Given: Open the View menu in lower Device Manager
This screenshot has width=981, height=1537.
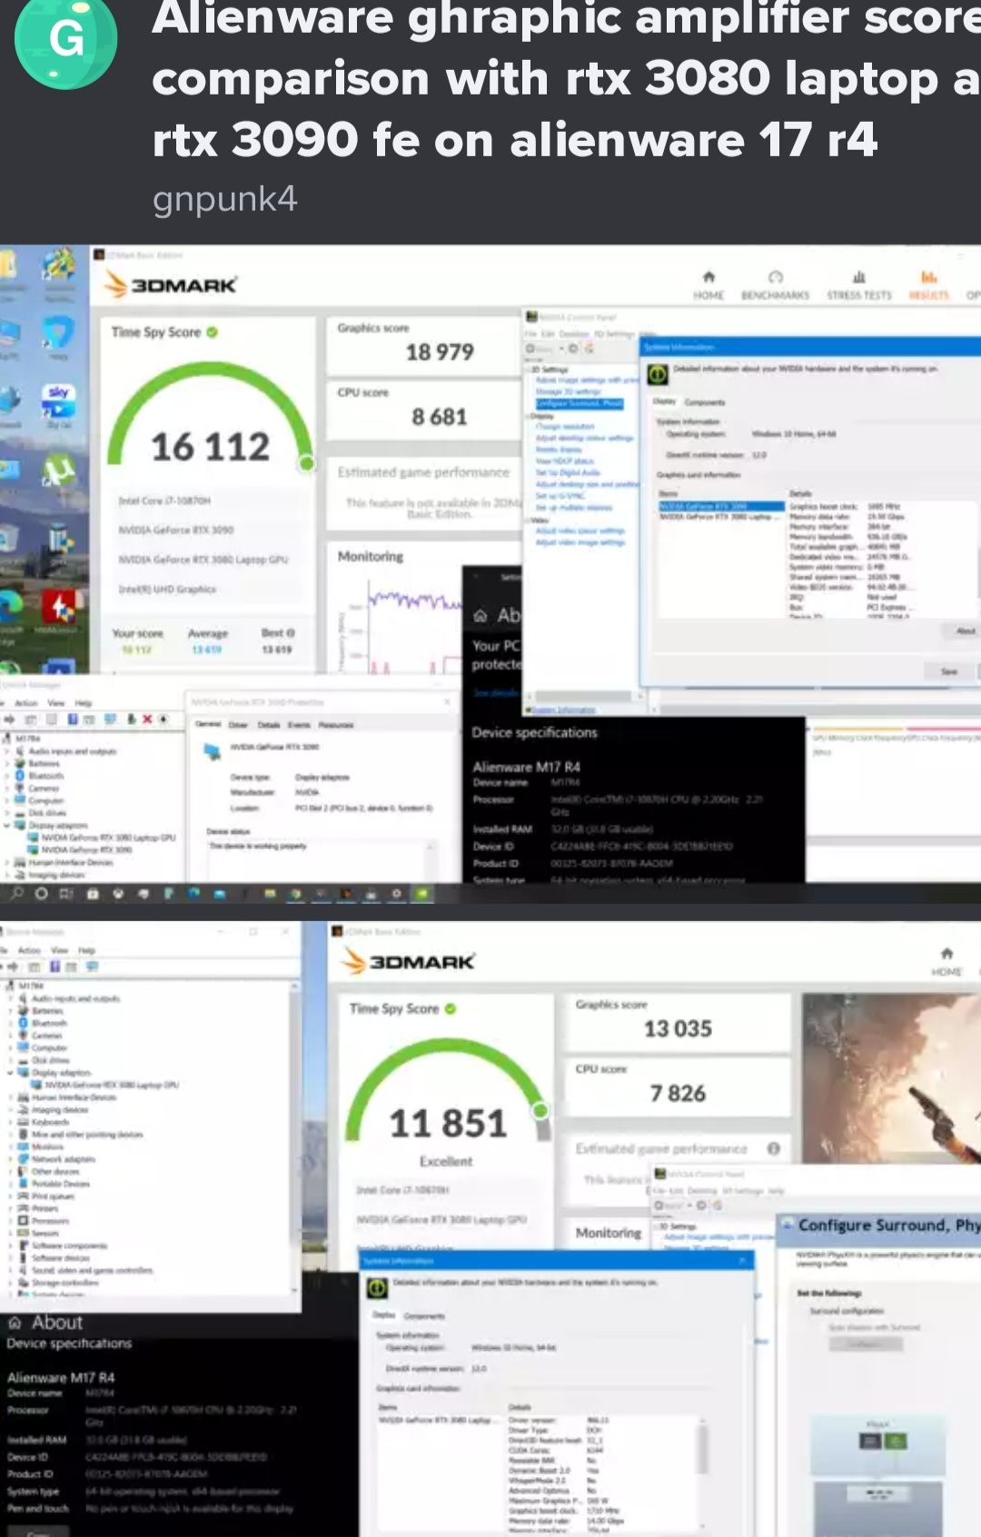Looking at the screenshot, I should [60, 950].
